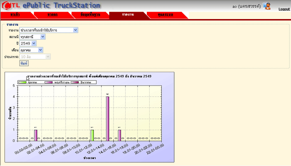This screenshot has height=166, width=291.
Task: Click the CTL logo icon
Action: click(x=11, y=5)
